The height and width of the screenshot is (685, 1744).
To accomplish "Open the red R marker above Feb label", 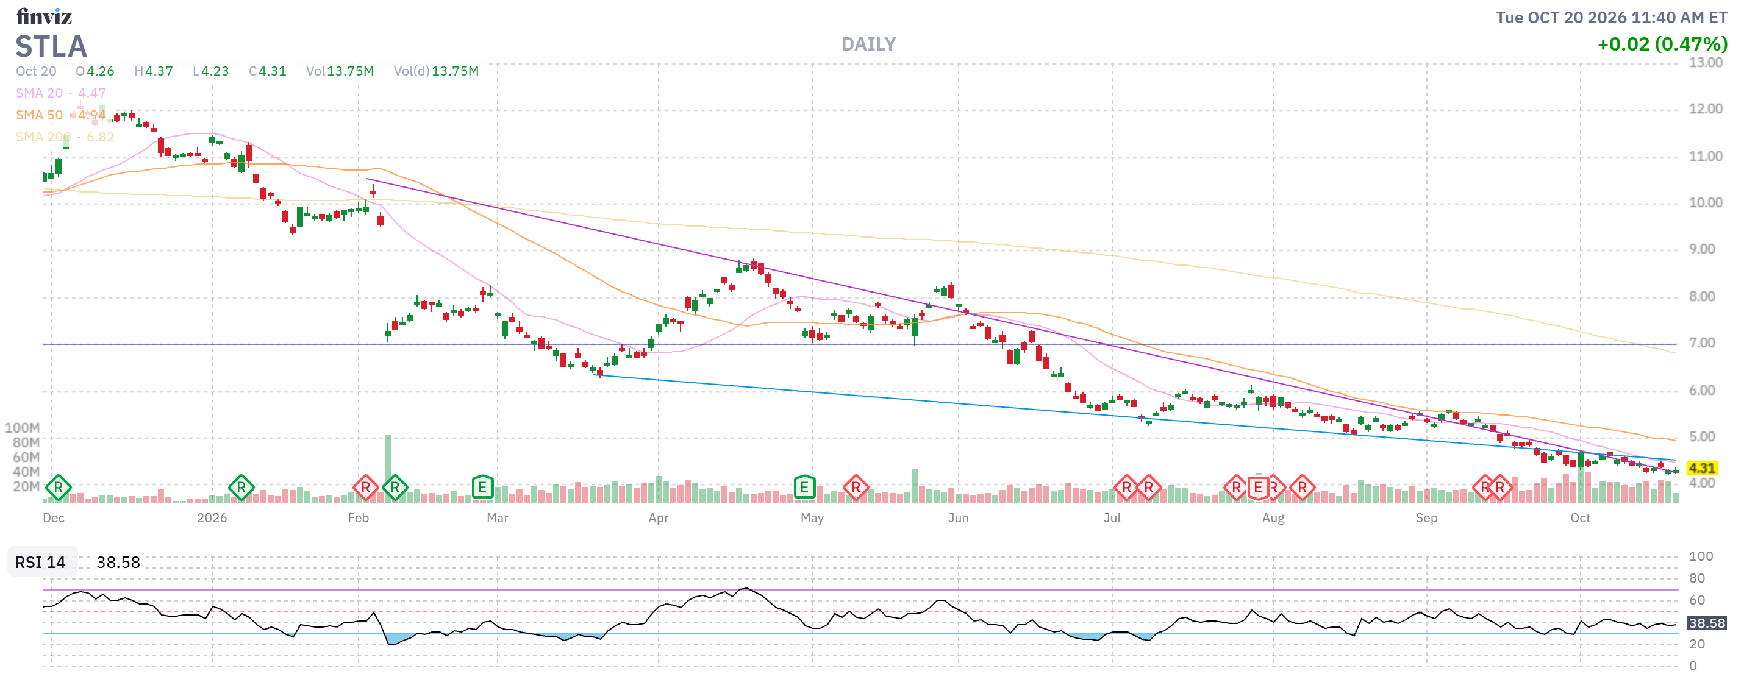I will pos(366,488).
